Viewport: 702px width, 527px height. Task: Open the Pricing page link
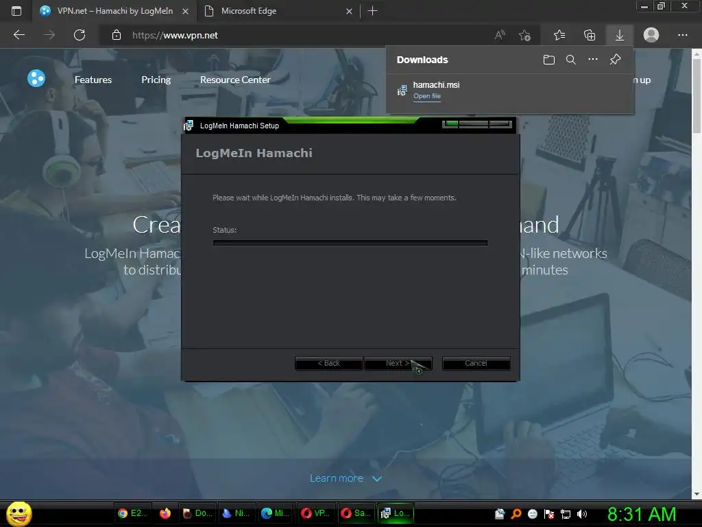tap(156, 80)
